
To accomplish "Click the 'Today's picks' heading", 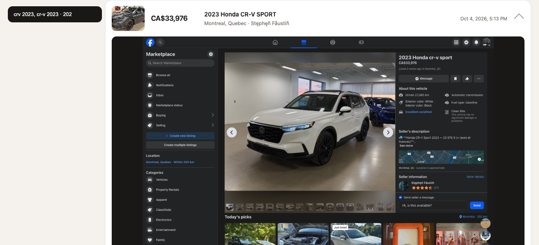I will tap(238, 217).
